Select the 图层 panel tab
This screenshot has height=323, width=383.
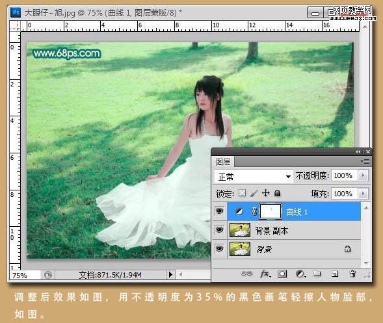[x=223, y=162]
